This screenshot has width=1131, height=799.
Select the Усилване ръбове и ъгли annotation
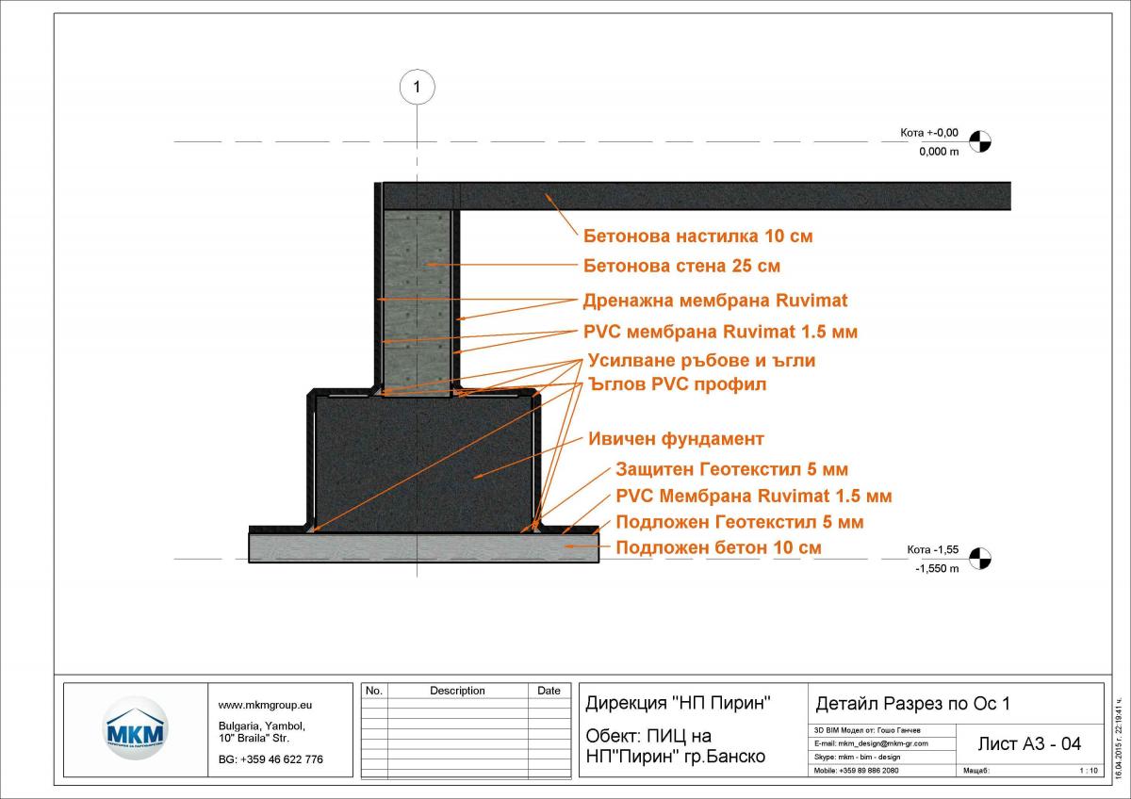click(701, 361)
